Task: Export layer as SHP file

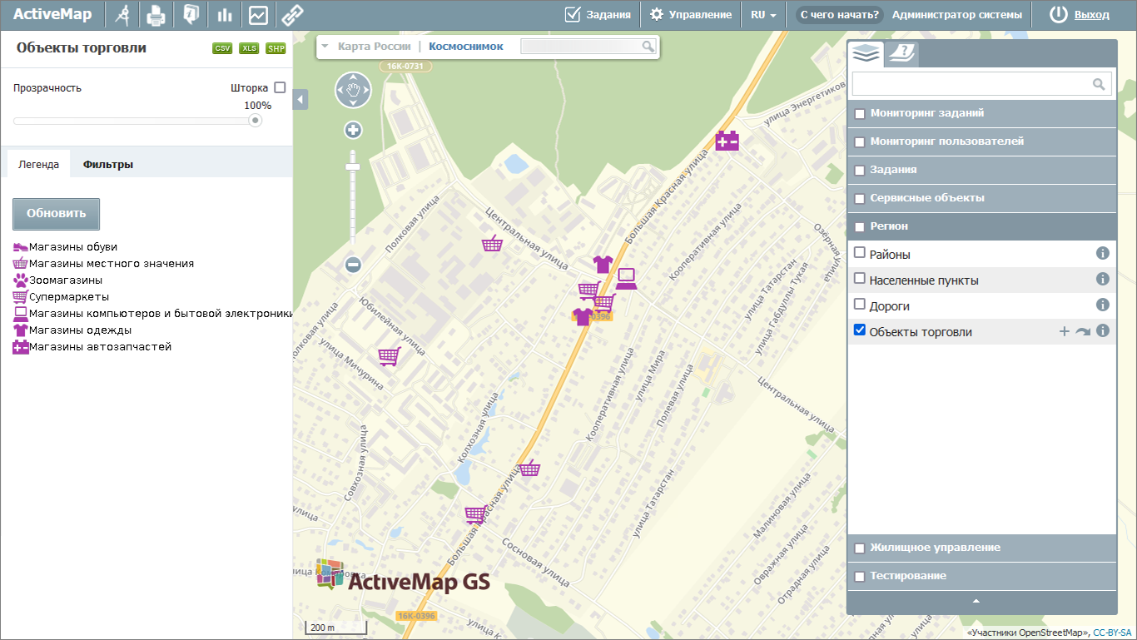Action: [276, 48]
